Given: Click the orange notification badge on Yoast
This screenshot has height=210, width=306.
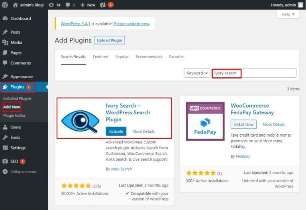Looking at the screenshot, I should 110,5.
